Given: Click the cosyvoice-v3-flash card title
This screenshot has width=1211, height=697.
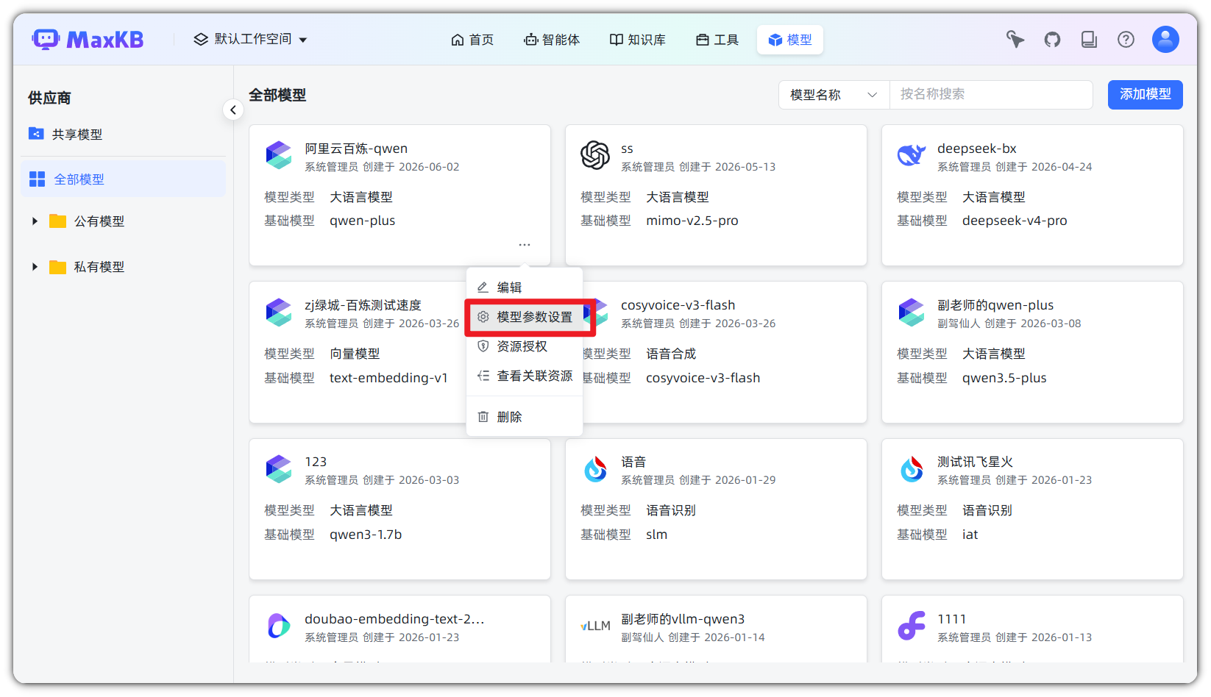Looking at the screenshot, I should click(678, 305).
